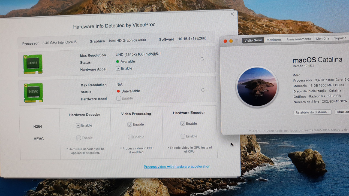Click the Video Processing column header
The height and width of the screenshot is (196, 349).
136,114
